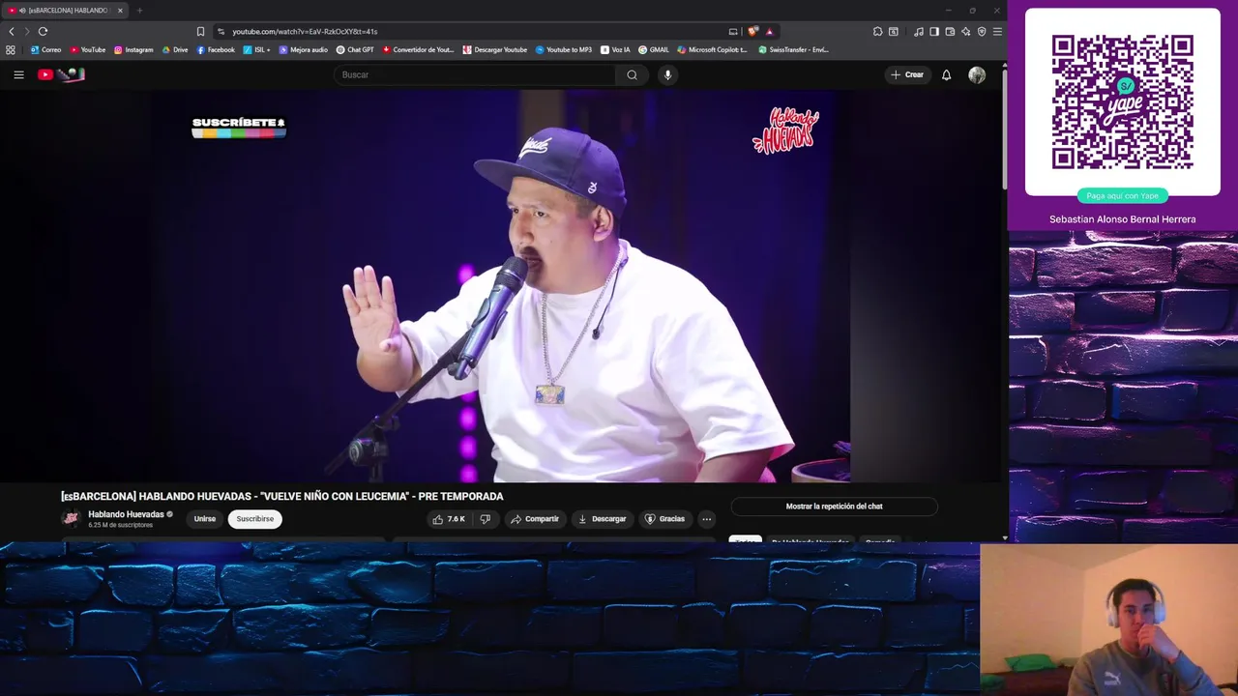Start voice search with microphone icon

click(667, 74)
